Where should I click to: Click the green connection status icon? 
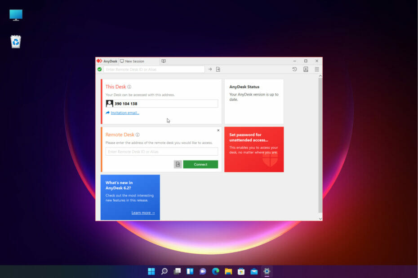[x=99, y=69]
